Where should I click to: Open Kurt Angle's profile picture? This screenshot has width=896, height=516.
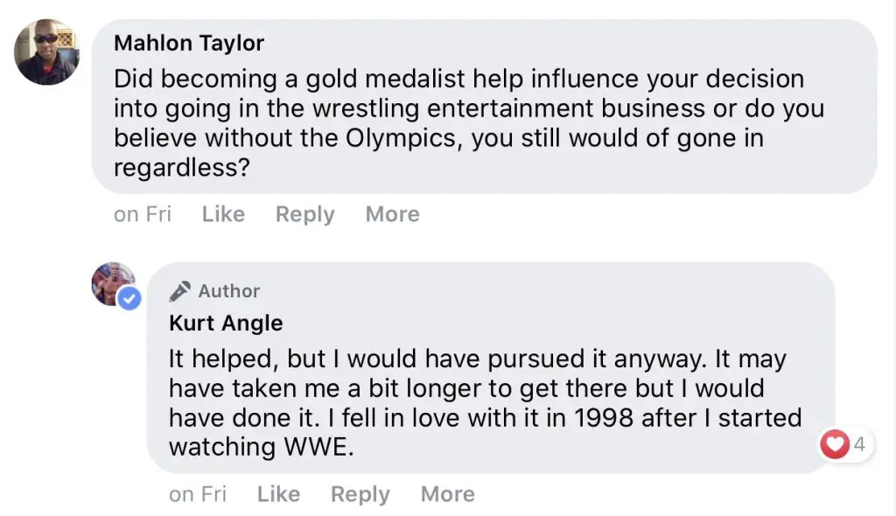coord(112,282)
